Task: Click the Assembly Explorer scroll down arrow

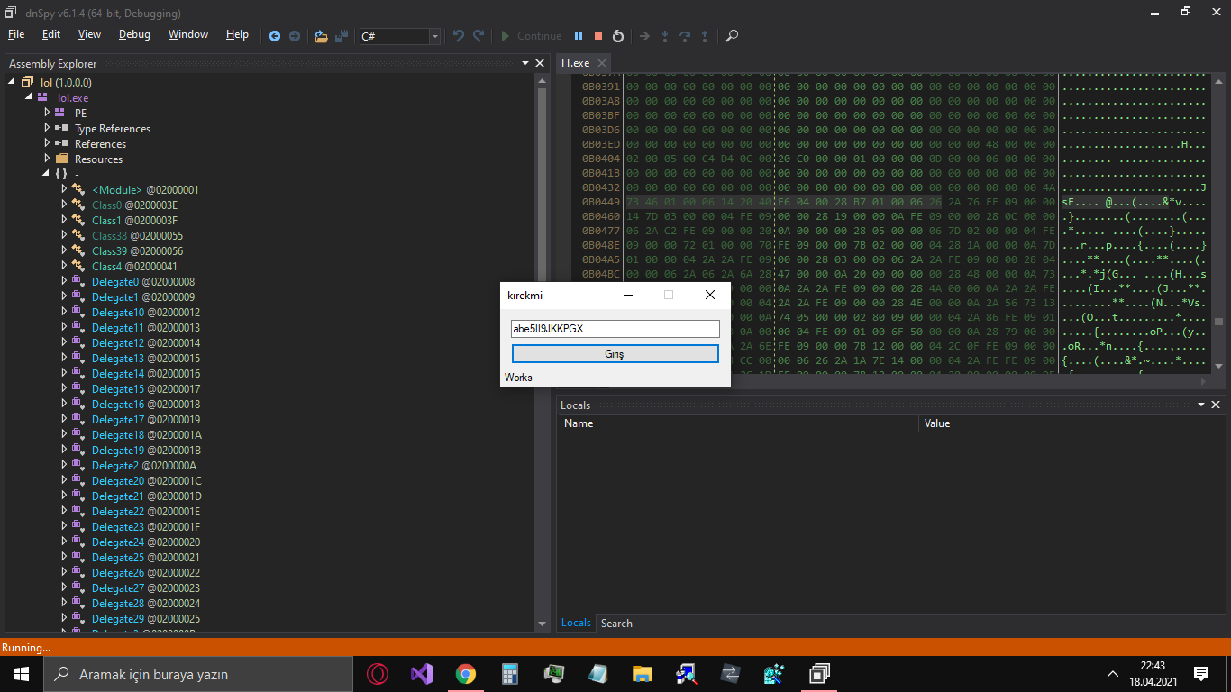Action: pyautogui.click(x=542, y=624)
